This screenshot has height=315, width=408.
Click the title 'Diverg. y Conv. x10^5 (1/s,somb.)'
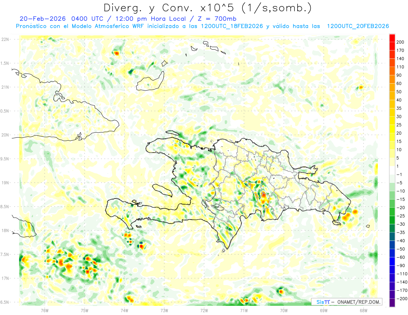(207, 7)
